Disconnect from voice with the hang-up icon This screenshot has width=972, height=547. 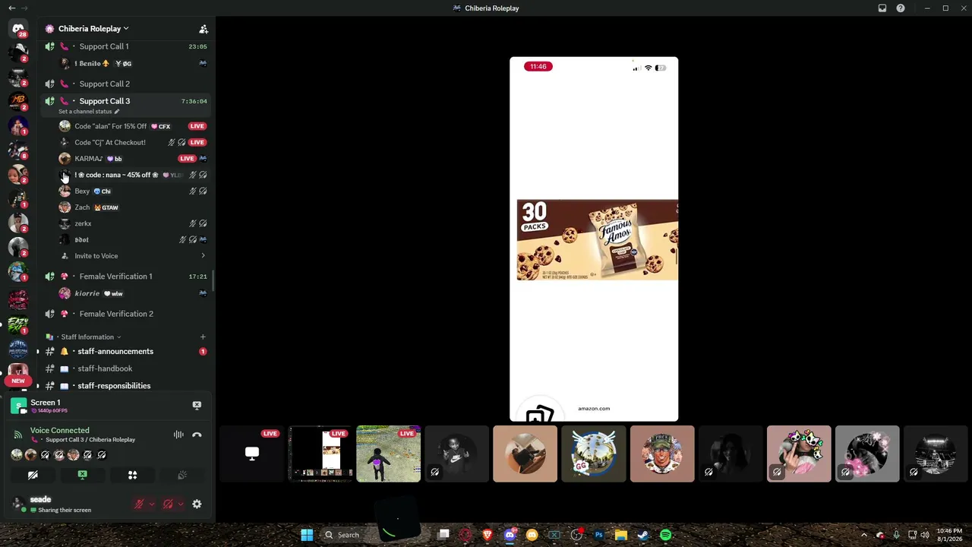[x=197, y=435]
